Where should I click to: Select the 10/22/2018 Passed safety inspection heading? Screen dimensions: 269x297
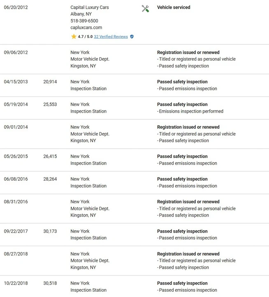(x=182, y=283)
